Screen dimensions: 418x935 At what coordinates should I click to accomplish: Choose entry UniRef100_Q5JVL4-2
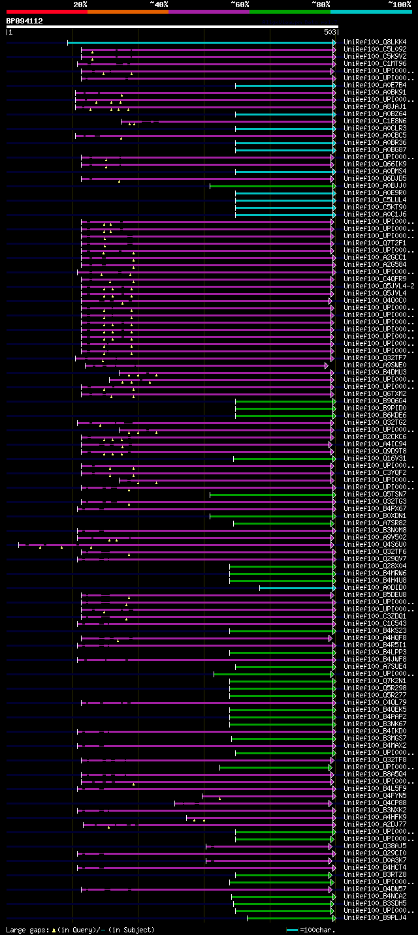tap(379, 286)
